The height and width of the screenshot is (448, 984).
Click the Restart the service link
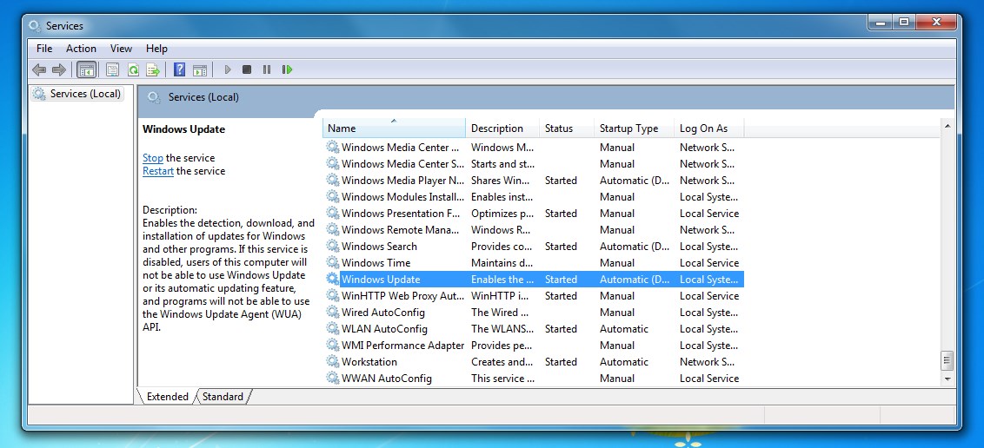click(x=158, y=171)
